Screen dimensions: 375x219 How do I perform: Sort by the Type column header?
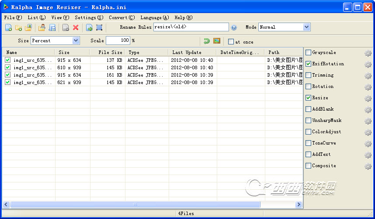pyautogui.click(x=147, y=52)
